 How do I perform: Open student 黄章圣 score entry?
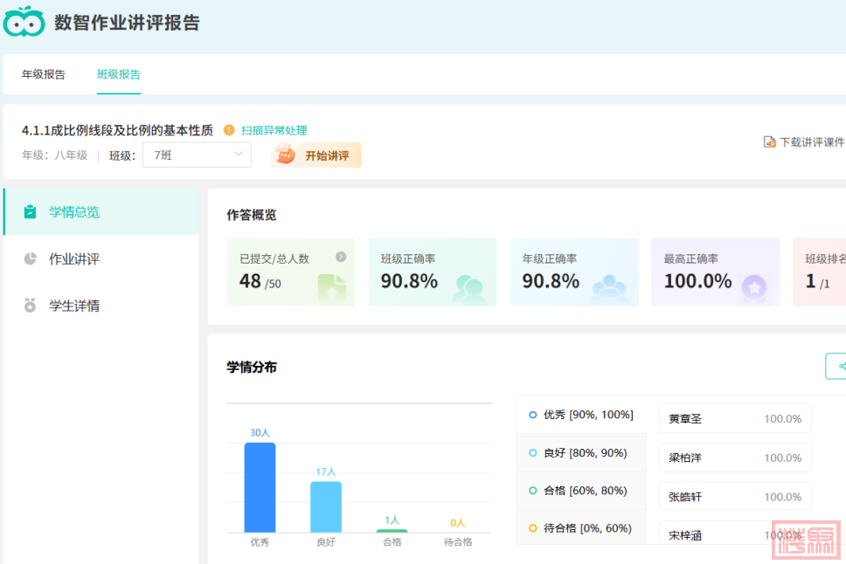click(734, 418)
